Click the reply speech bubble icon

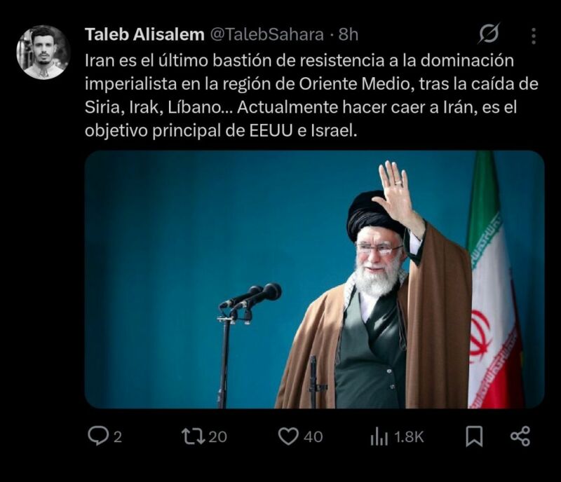point(98,436)
